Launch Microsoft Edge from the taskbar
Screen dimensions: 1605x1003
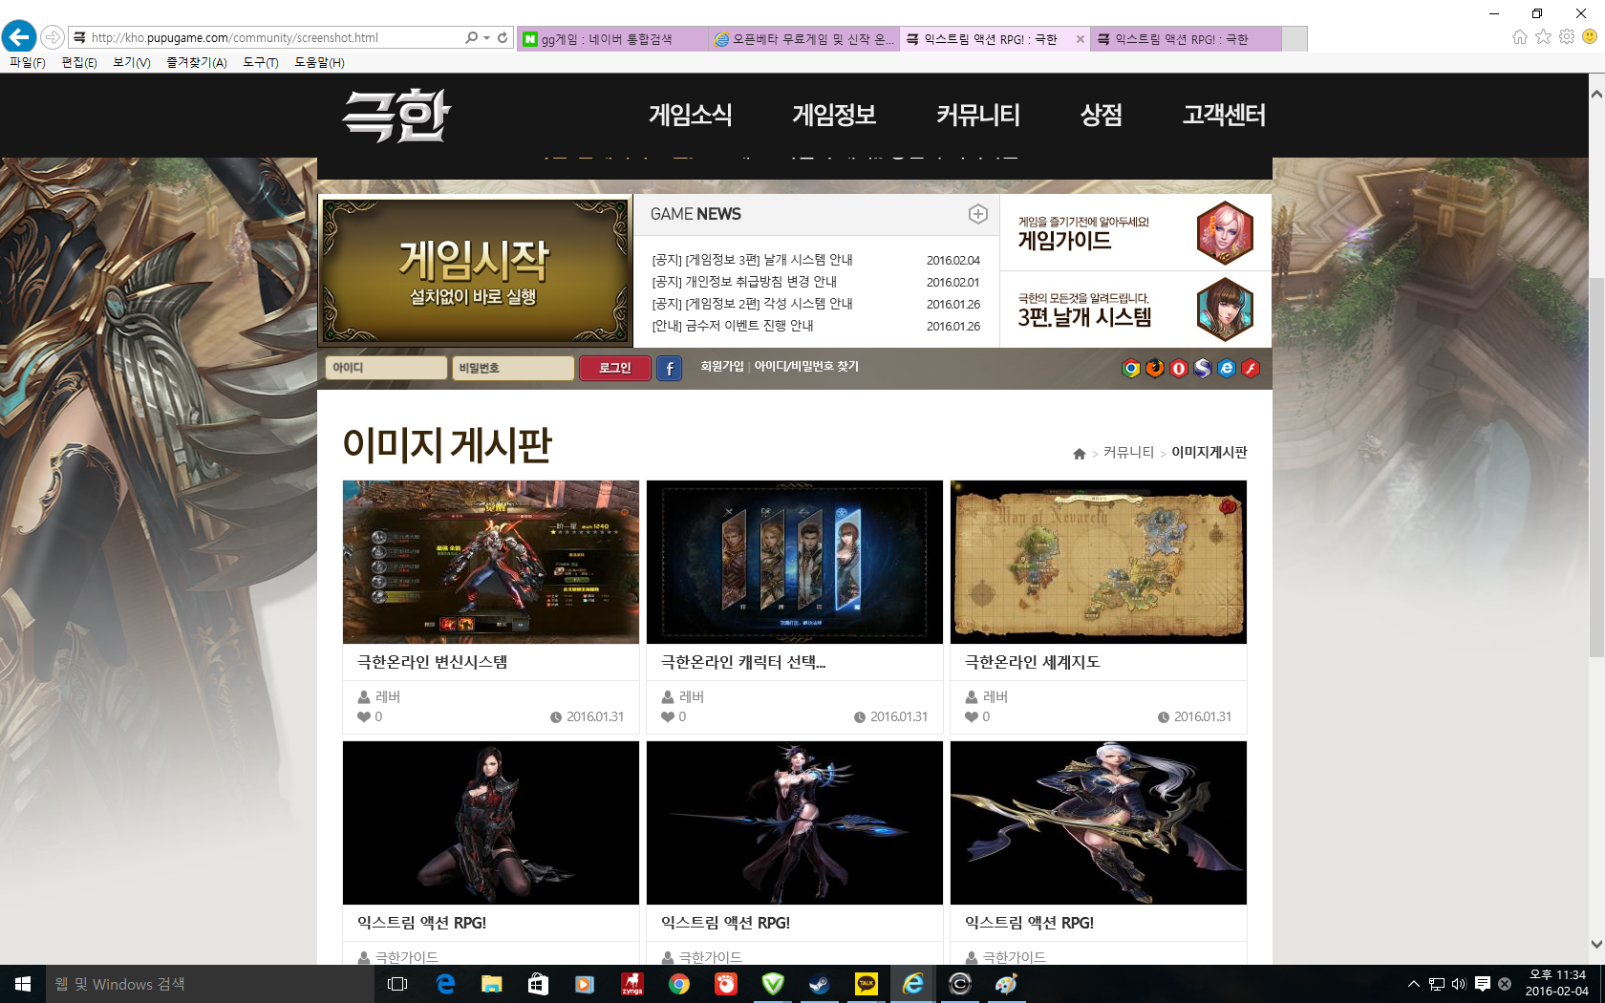pyautogui.click(x=445, y=984)
